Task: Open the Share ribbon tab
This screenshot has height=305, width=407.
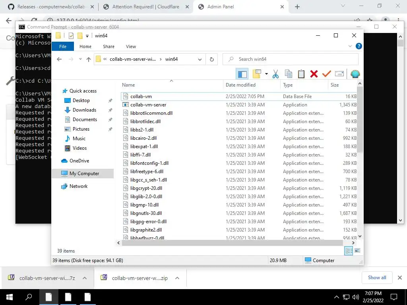Action: 109,46
